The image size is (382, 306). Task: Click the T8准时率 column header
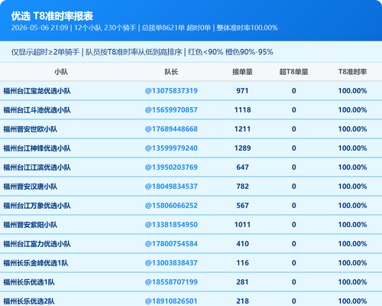coord(352,72)
